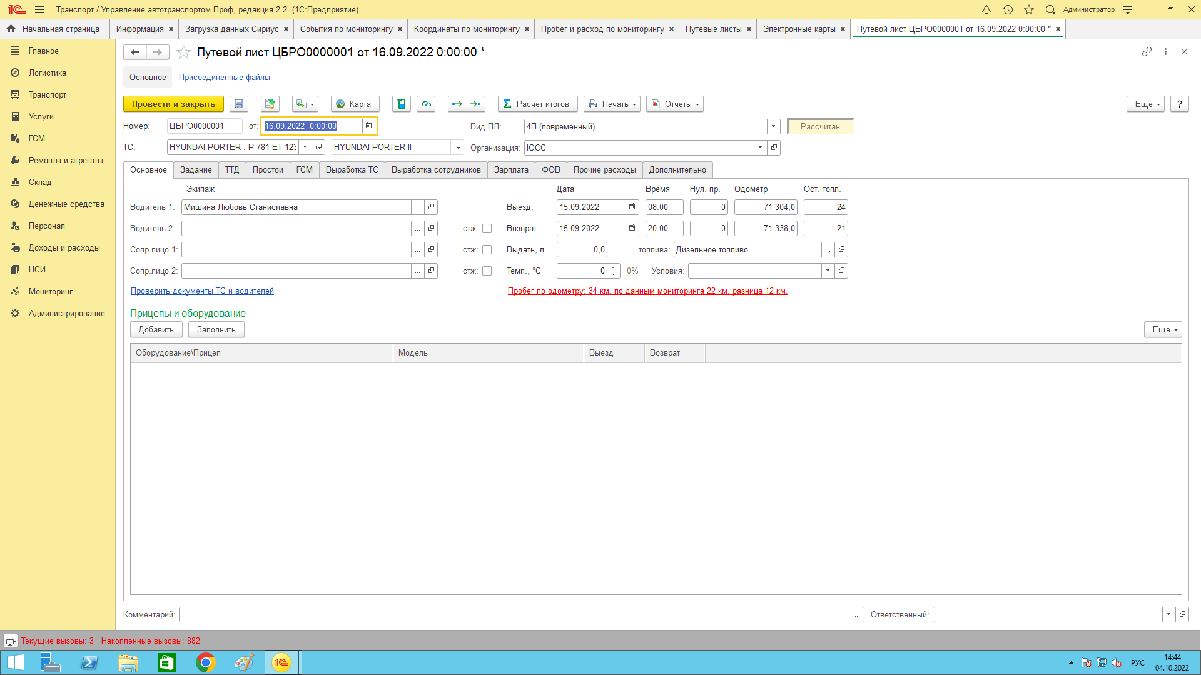Toggle стж checkbox for Водитель 2
The height and width of the screenshot is (675, 1201).
pos(487,229)
